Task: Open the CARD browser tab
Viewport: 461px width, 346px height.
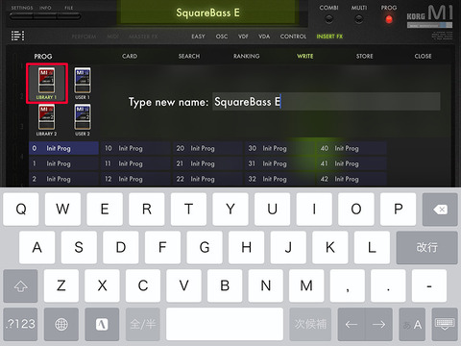Action: pos(130,56)
